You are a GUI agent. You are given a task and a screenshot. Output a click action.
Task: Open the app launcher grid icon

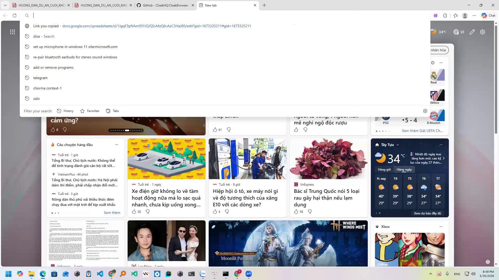point(12,32)
